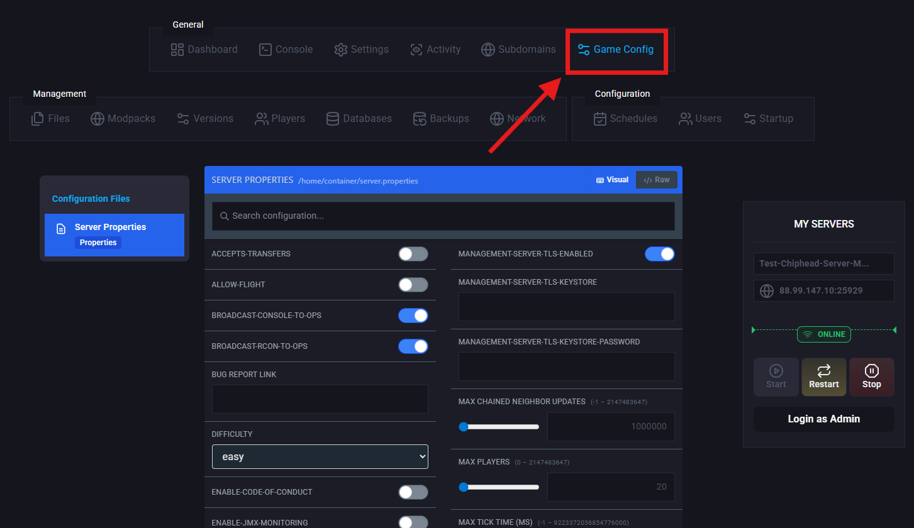This screenshot has width=914, height=528.
Task: Stop the server
Action: point(872,377)
